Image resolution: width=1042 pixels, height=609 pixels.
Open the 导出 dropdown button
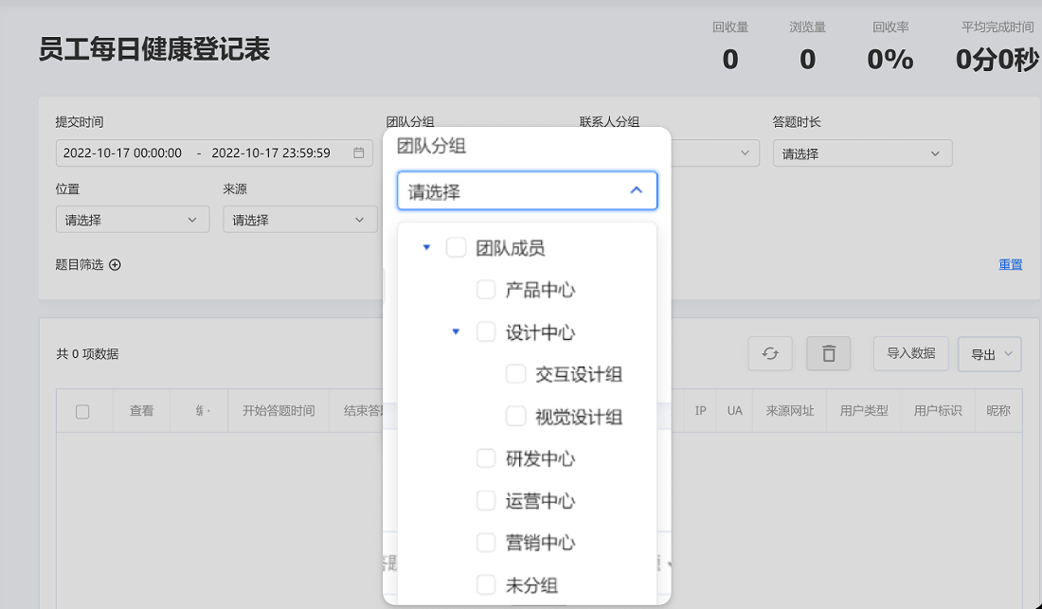coord(990,354)
